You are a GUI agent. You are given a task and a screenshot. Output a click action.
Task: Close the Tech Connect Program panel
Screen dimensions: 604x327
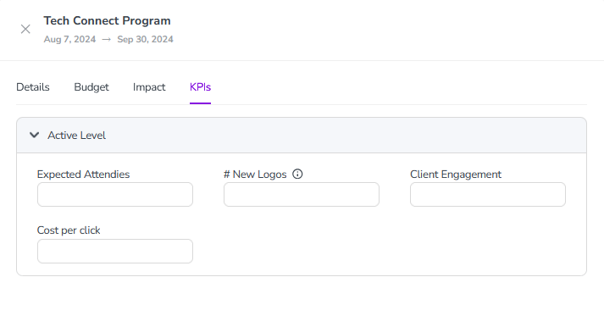pos(25,29)
